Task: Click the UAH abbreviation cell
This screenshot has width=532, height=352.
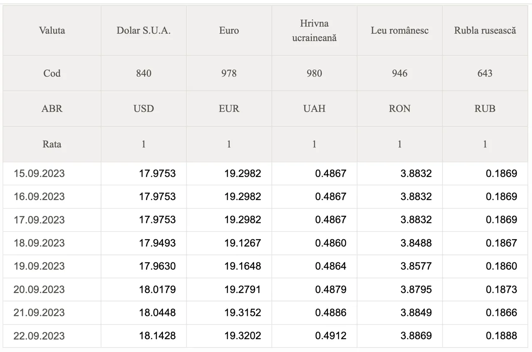Action: point(314,109)
